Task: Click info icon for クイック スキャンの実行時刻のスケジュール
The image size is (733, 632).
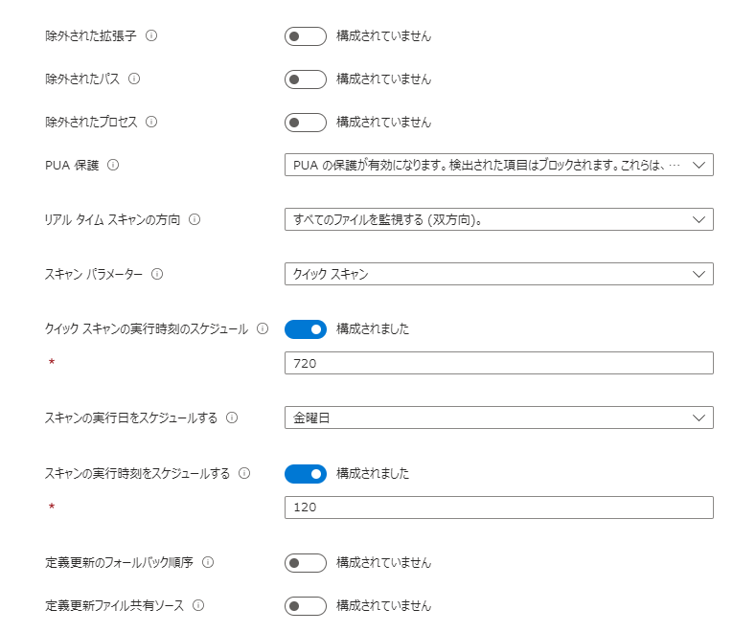Action: 263,328
